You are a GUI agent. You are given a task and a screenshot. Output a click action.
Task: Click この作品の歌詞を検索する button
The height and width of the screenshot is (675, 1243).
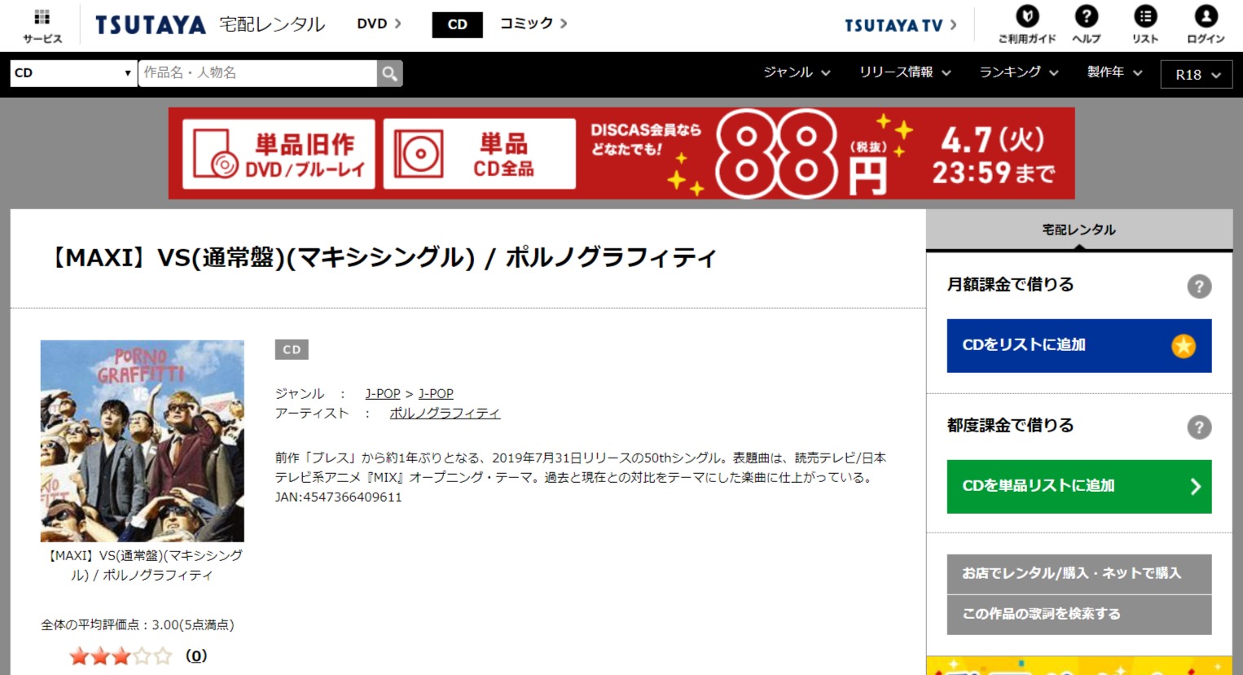point(1079,615)
